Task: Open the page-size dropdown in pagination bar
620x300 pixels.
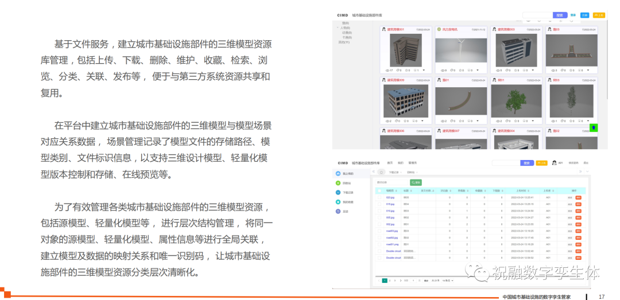Action: [x=448, y=280]
